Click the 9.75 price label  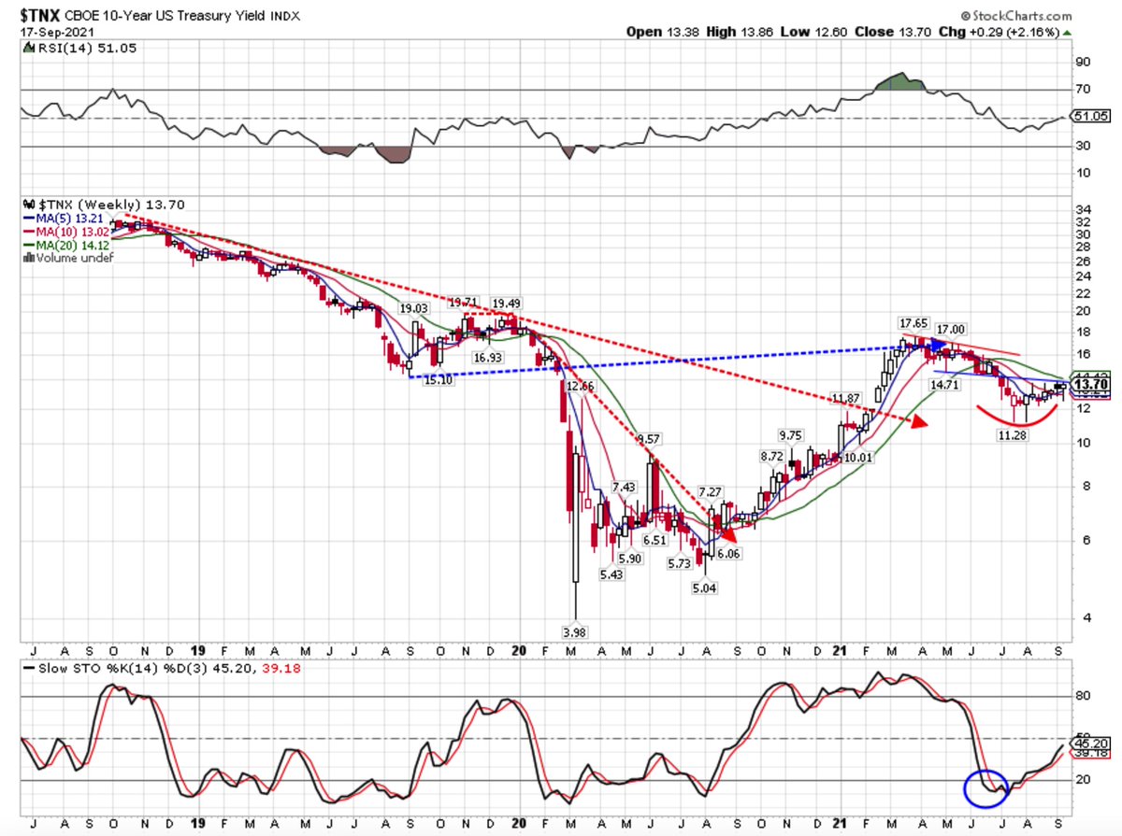point(791,435)
